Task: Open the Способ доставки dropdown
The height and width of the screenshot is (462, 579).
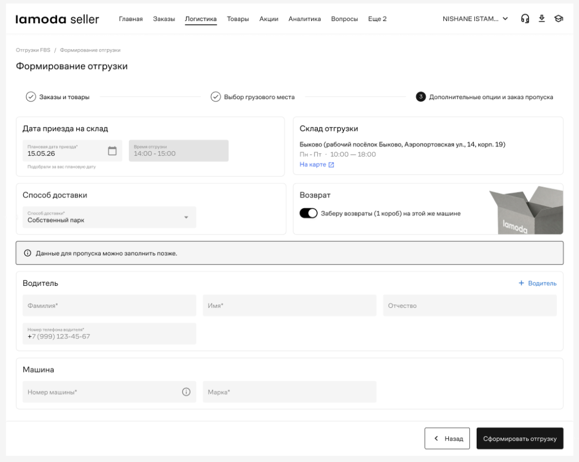Action: pos(109,217)
